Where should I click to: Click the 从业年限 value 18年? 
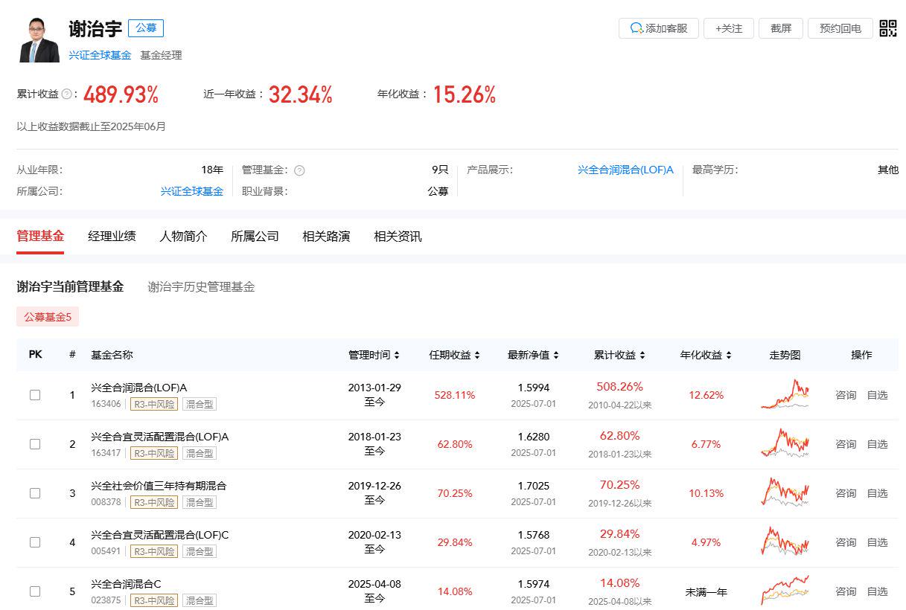pyautogui.click(x=212, y=170)
